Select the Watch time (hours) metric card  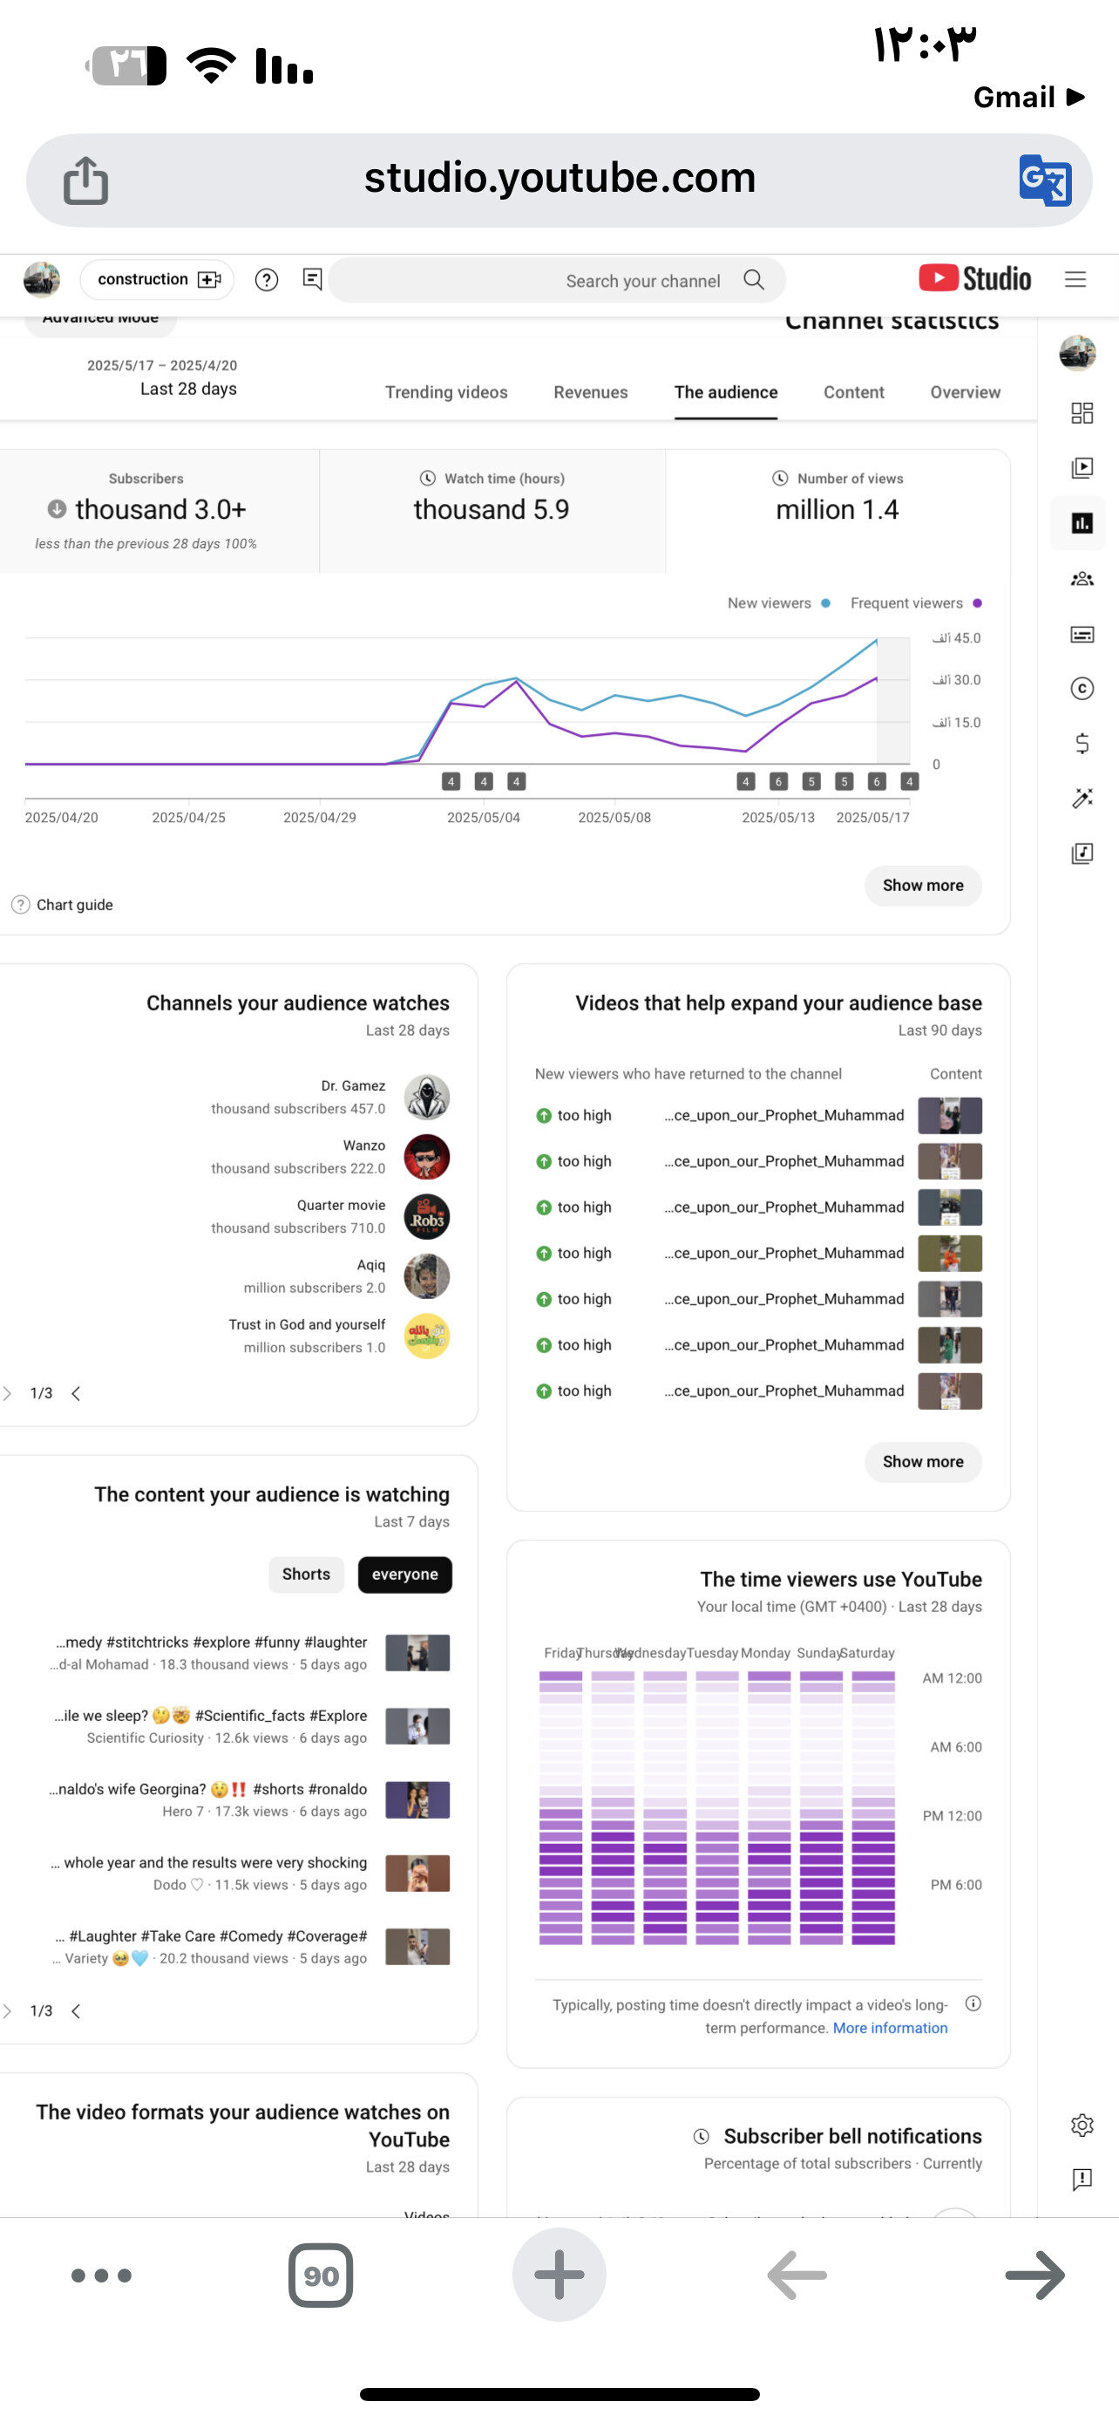[x=492, y=511]
